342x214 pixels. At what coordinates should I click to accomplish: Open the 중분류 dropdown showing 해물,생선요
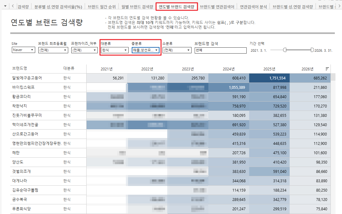point(145,50)
